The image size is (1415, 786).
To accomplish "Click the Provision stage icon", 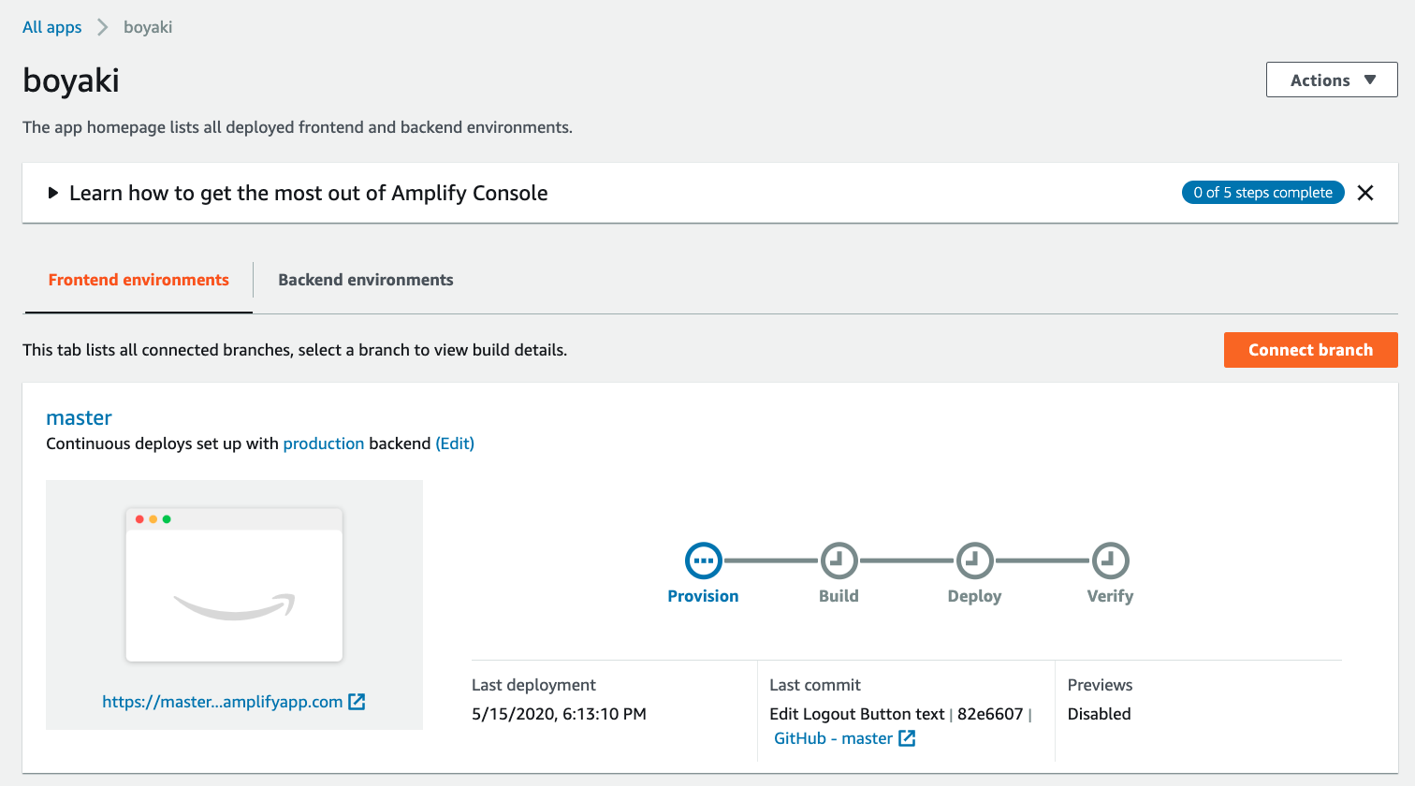I will (703, 561).
